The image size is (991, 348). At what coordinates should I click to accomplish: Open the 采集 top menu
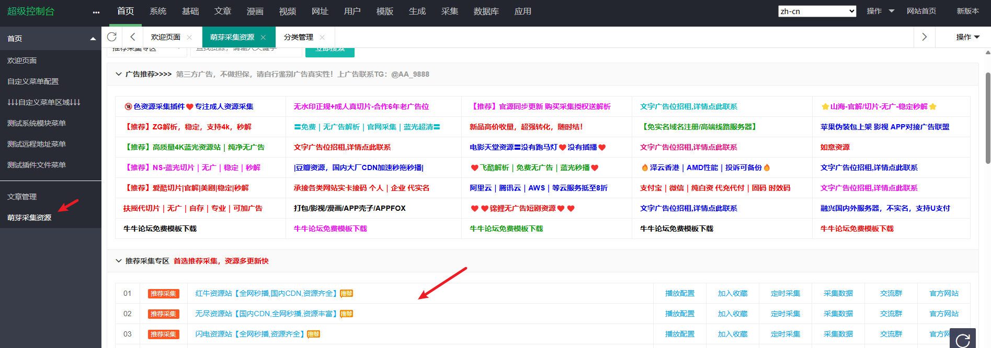(x=449, y=11)
